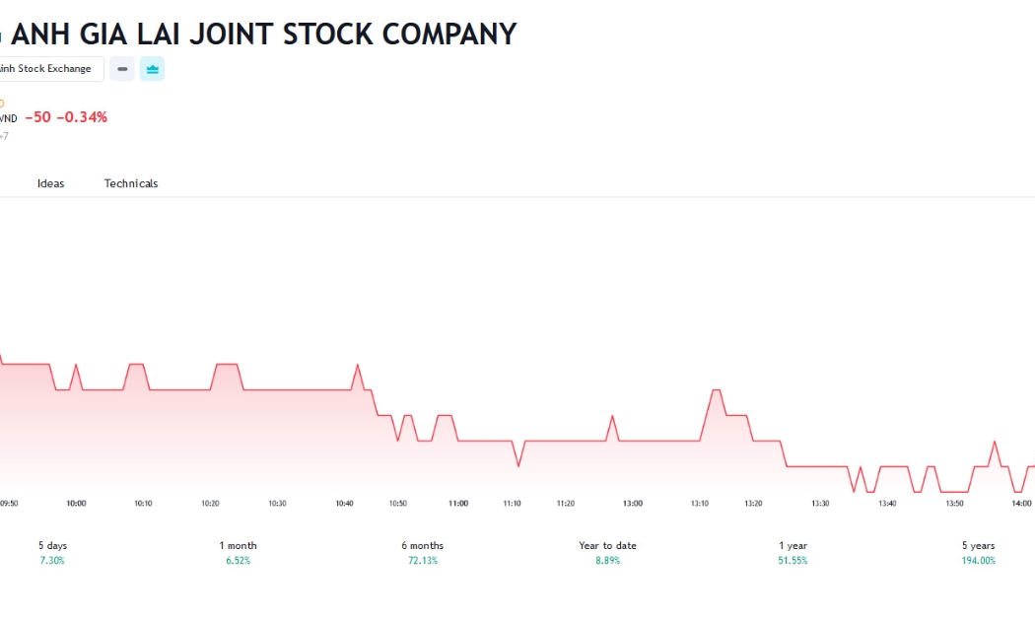Select the 5 days range

click(x=52, y=552)
